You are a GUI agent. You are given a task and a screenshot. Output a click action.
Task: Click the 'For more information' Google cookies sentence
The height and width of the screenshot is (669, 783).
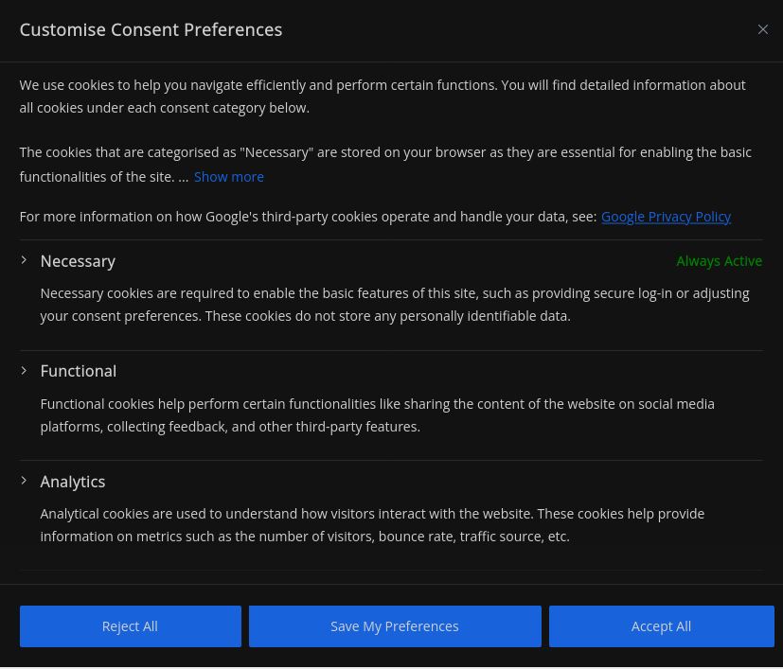point(308,217)
